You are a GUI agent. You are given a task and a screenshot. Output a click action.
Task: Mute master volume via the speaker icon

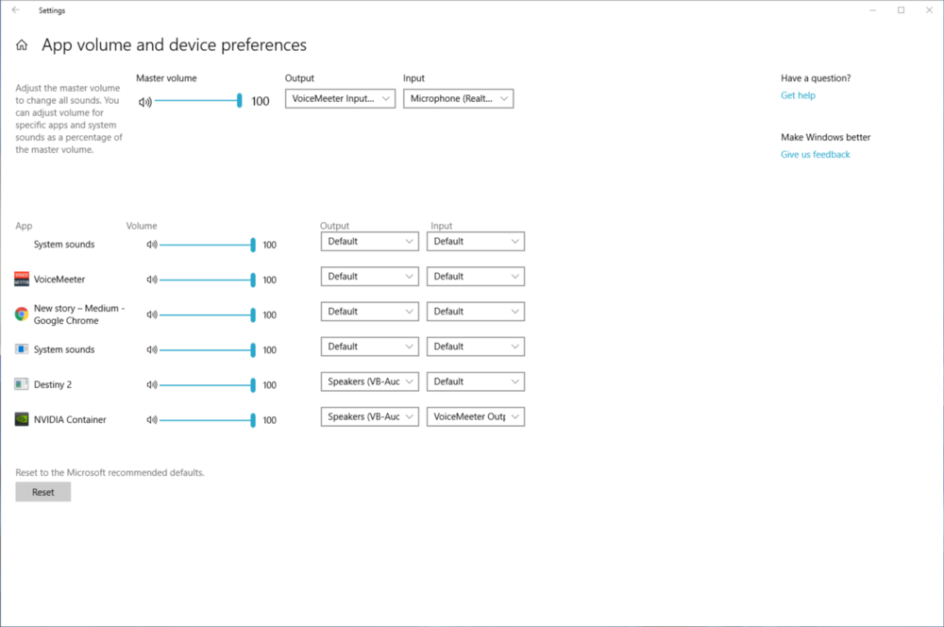coord(144,102)
